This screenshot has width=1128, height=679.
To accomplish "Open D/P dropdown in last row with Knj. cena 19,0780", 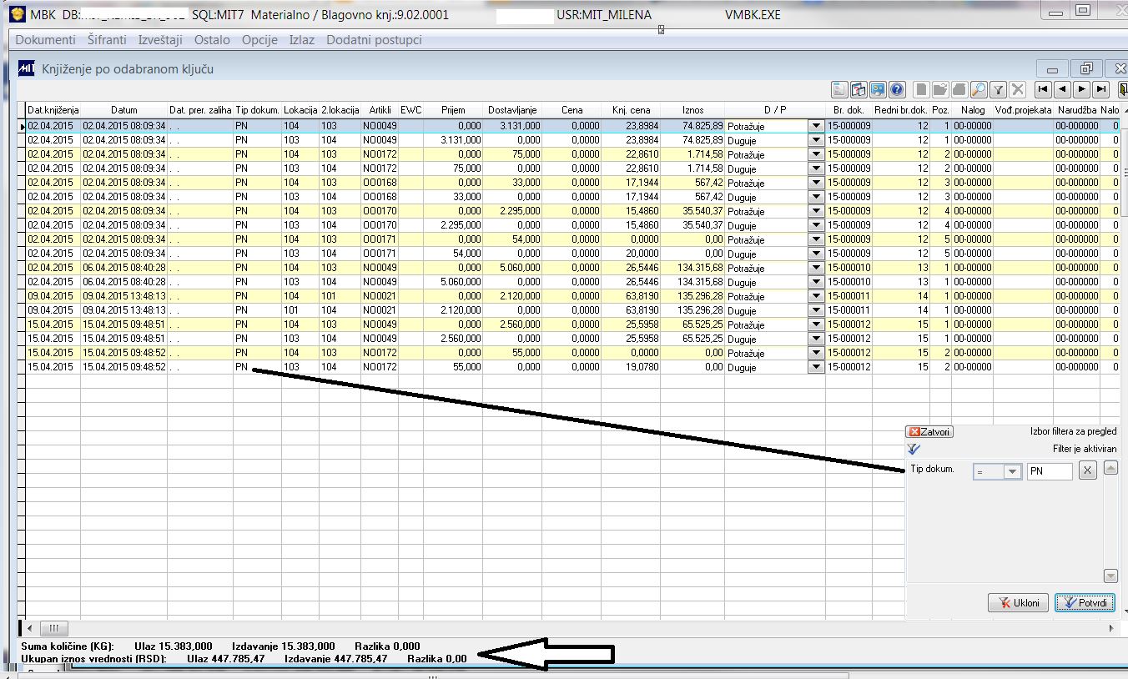I will pos(817,367).
